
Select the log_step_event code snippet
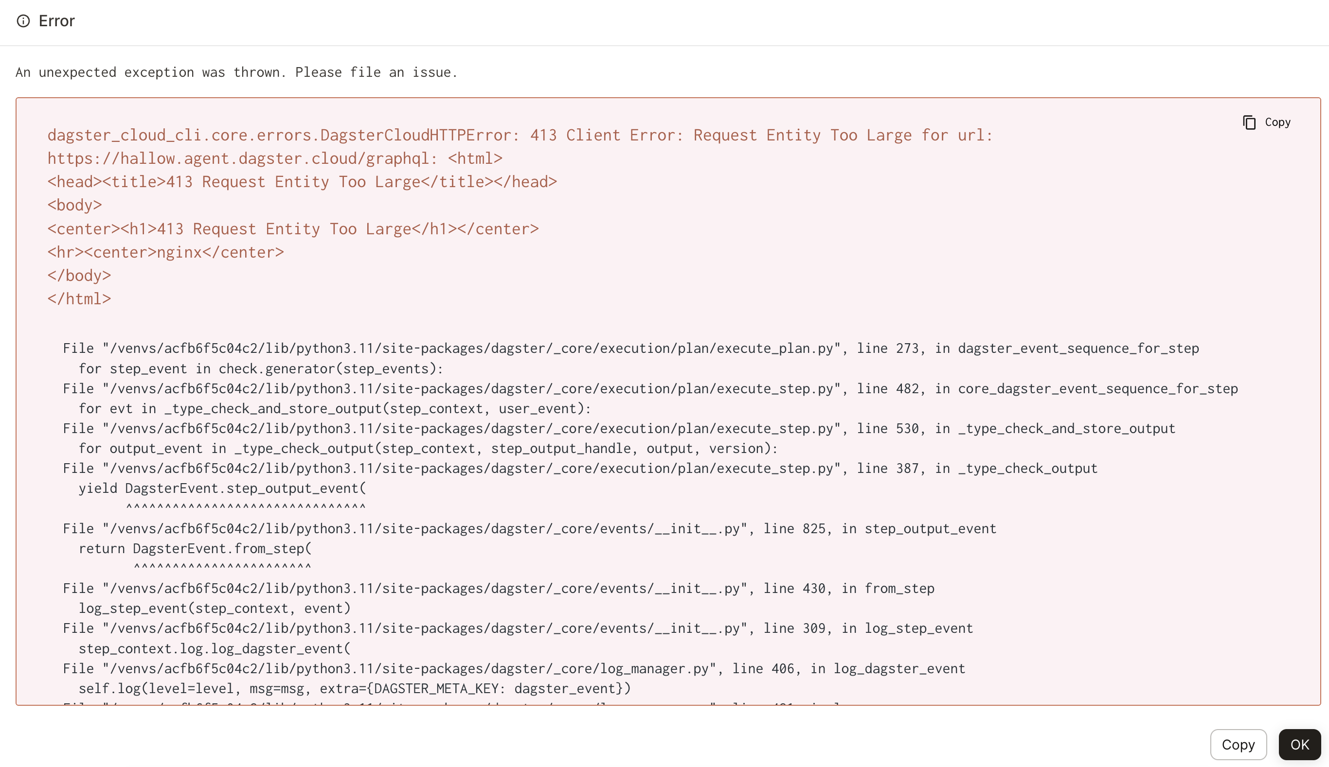[x=215, y=608]
